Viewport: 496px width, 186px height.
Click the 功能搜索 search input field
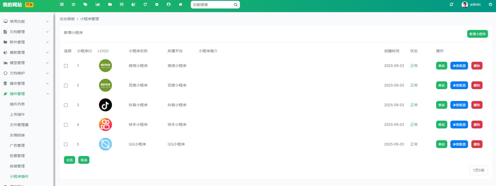click(x=212, y=5)
